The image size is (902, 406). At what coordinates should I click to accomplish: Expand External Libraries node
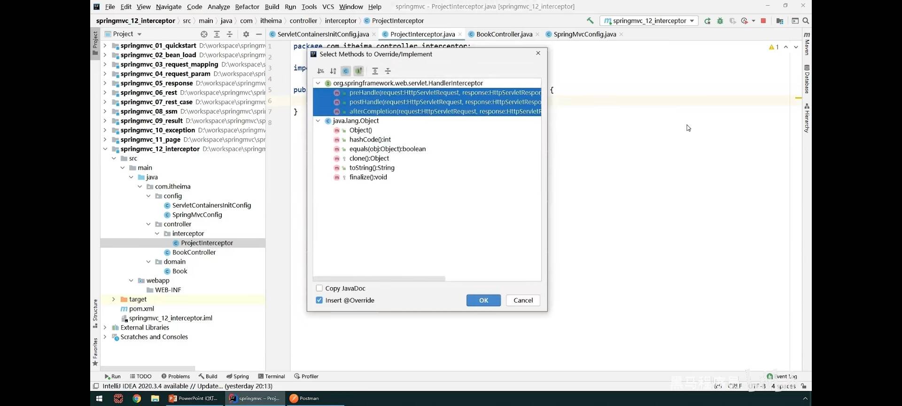(x=105, y=328)
